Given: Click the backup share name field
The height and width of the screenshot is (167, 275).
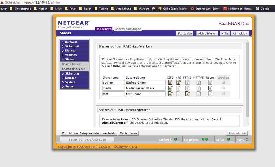Looking at the screenshot, I should click(114, 83).
